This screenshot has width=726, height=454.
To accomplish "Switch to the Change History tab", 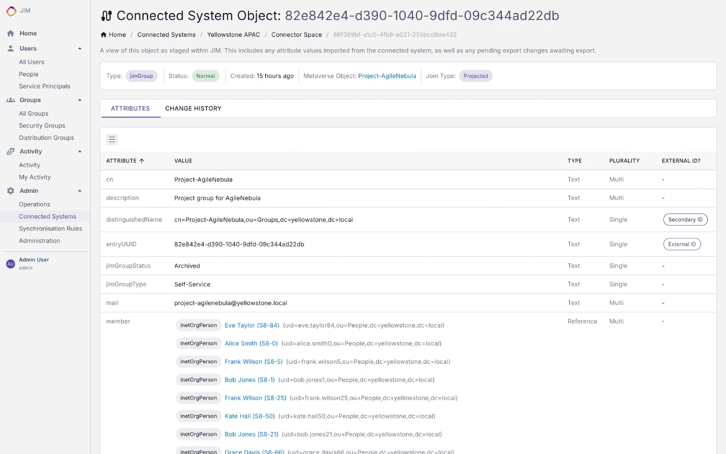I will (x=193, y=108).
